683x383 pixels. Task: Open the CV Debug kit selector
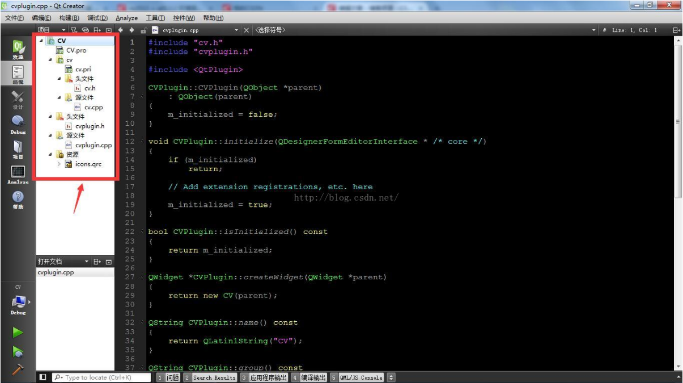tap(18, 301)
